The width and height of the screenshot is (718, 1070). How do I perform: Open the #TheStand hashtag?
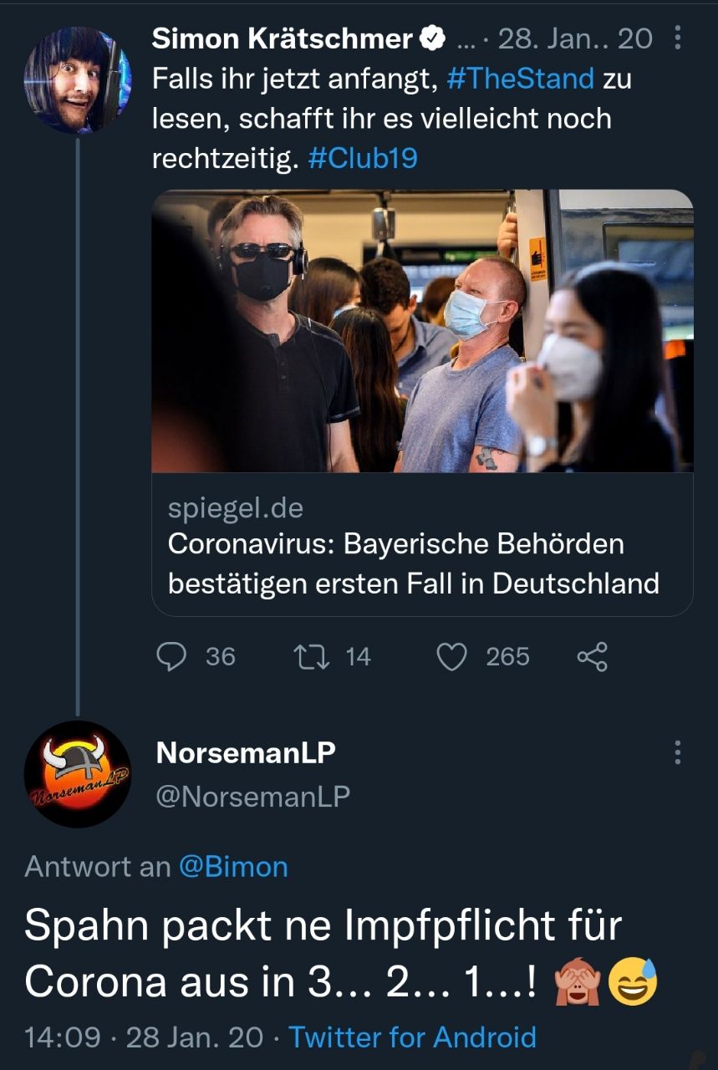pos(521,79)
